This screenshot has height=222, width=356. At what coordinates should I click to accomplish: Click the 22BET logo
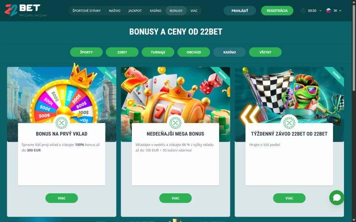click(x=25, y=10)
